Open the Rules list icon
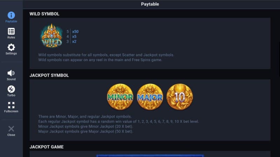 tap(11, 31)
